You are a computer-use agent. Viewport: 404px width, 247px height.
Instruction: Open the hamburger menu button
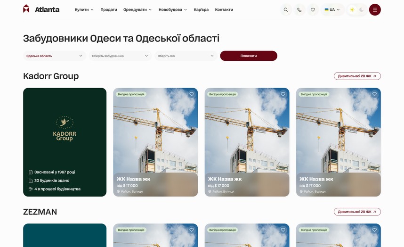pos(375,10)
